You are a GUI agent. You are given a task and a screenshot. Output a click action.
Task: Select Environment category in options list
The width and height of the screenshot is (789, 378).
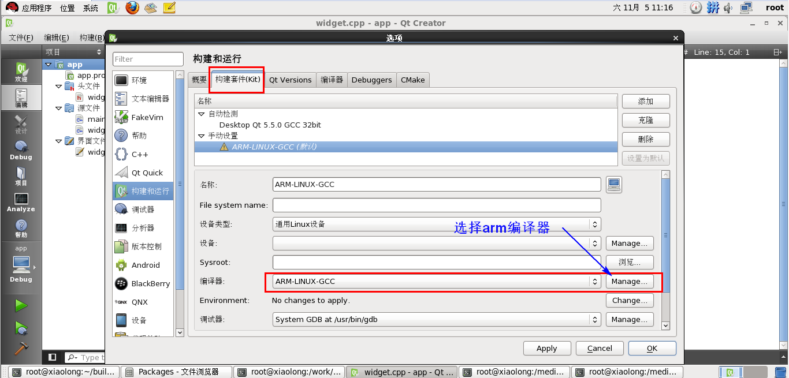[x=143, y=80]
